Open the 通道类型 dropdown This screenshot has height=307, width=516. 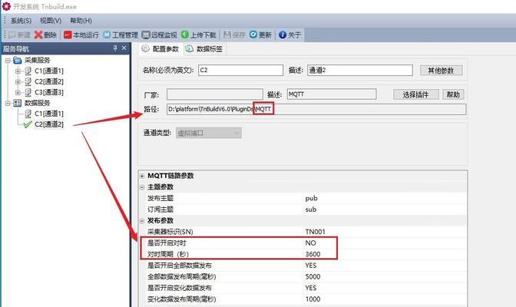click(x=209, y=133)
